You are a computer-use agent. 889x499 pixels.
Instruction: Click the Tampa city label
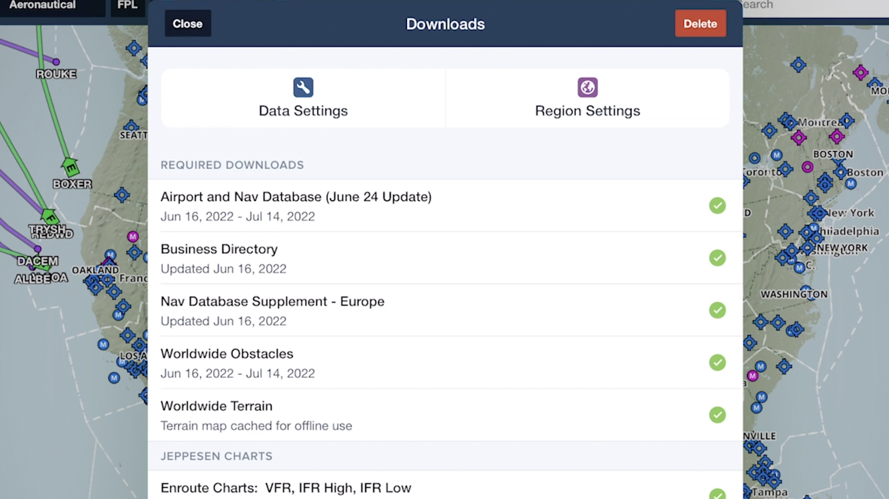point(770,492)
